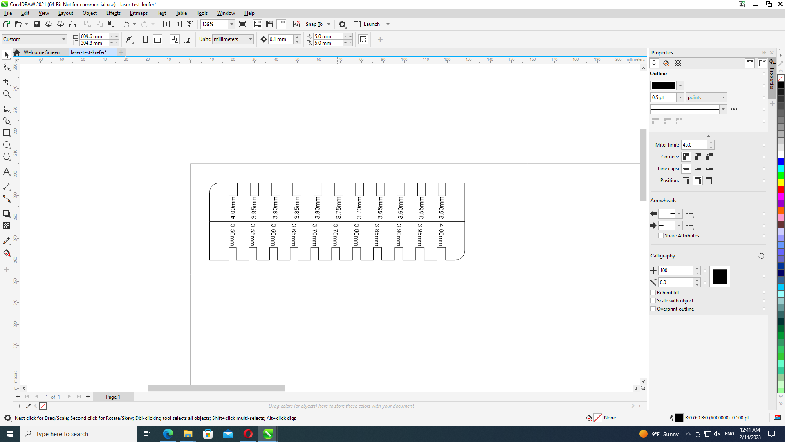Select the Rectangle tool
This screenshot has width=785, height=442.
coord(7,133)
